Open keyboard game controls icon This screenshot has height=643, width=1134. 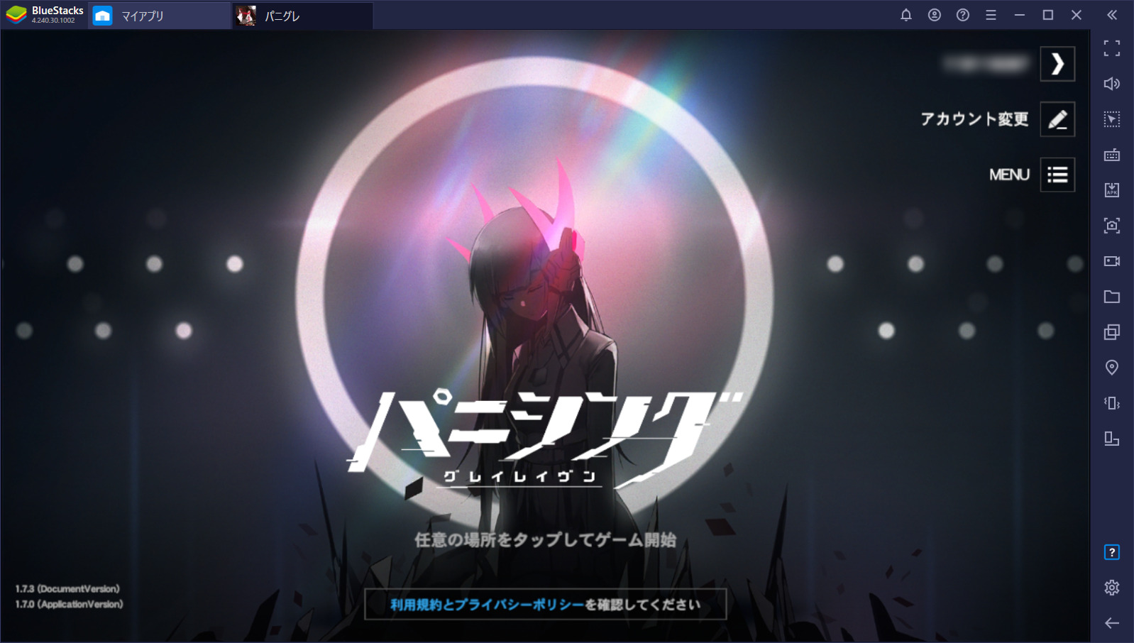[1112, 155]
